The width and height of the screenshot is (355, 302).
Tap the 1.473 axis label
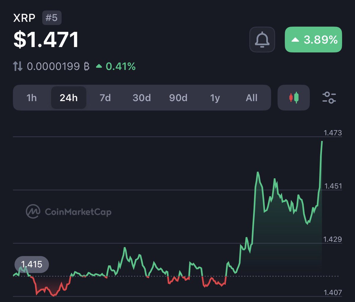(x=333, y=133)
